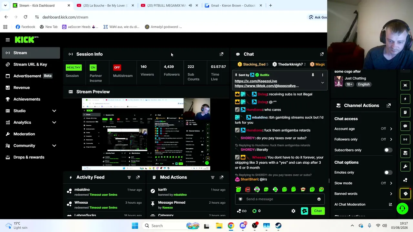
Task: Reload the dashboard page
Action: pos(25,17)
